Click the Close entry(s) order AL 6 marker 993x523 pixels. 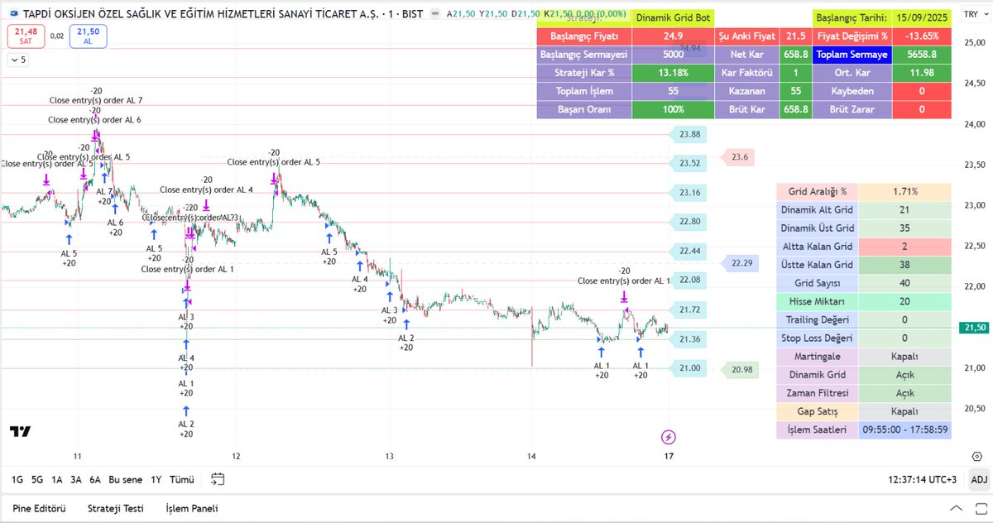click(94, 120)
